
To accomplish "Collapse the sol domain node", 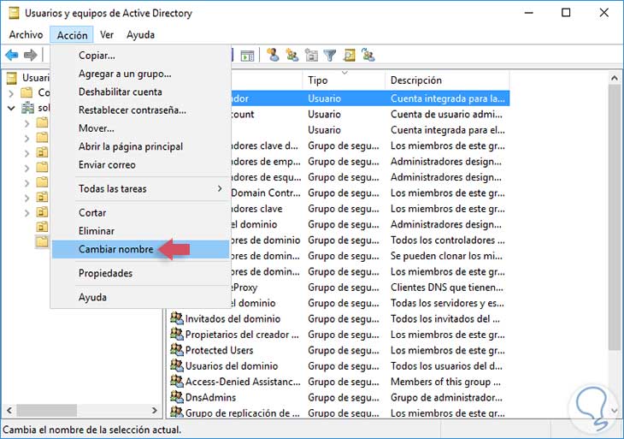I will 11,108.
